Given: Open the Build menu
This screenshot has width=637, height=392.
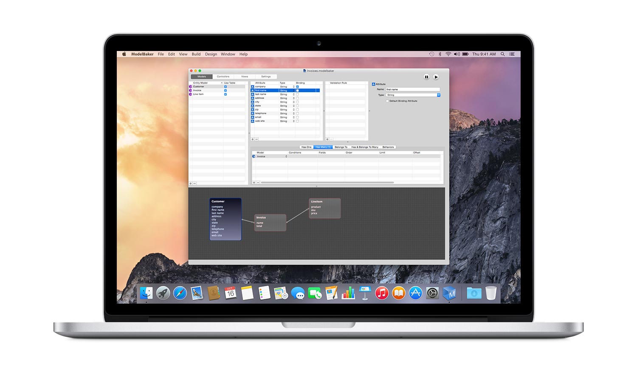Looking at the screenshot, I should pos(196,54).
